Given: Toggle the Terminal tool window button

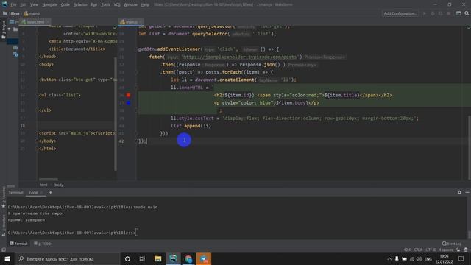Looking at the screenshot, I should (x=18, y=244).
